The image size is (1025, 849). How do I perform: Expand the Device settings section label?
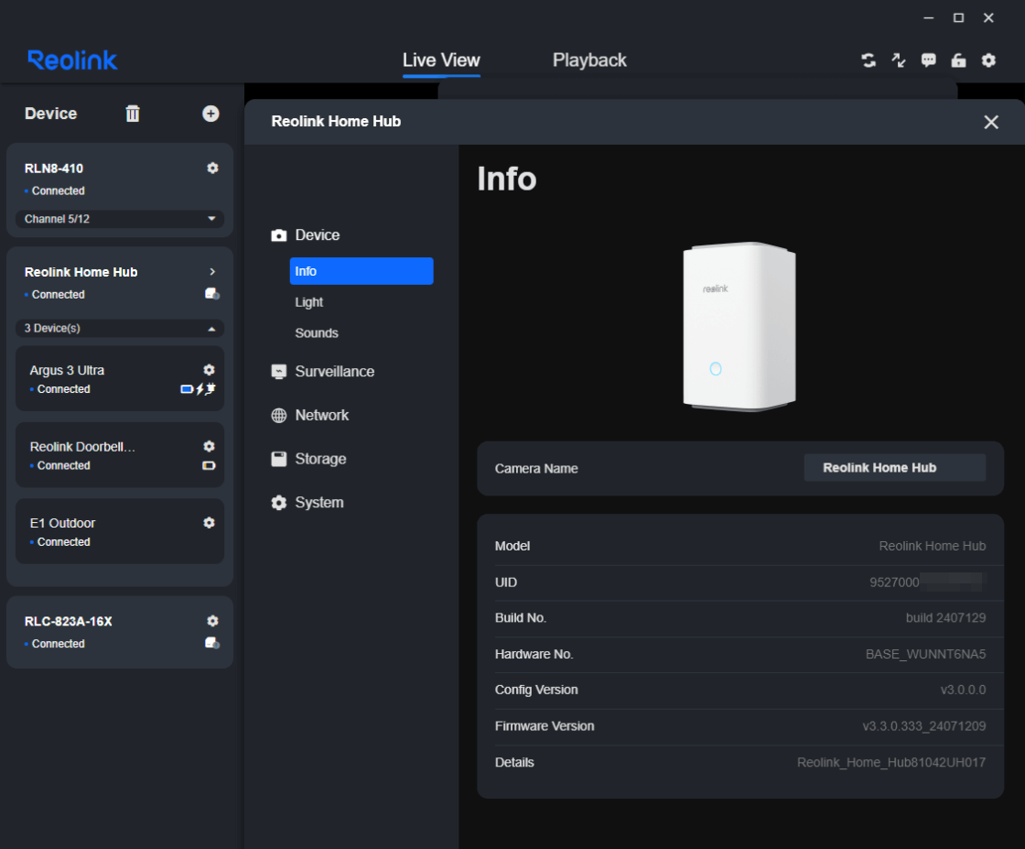coord(317,234)
